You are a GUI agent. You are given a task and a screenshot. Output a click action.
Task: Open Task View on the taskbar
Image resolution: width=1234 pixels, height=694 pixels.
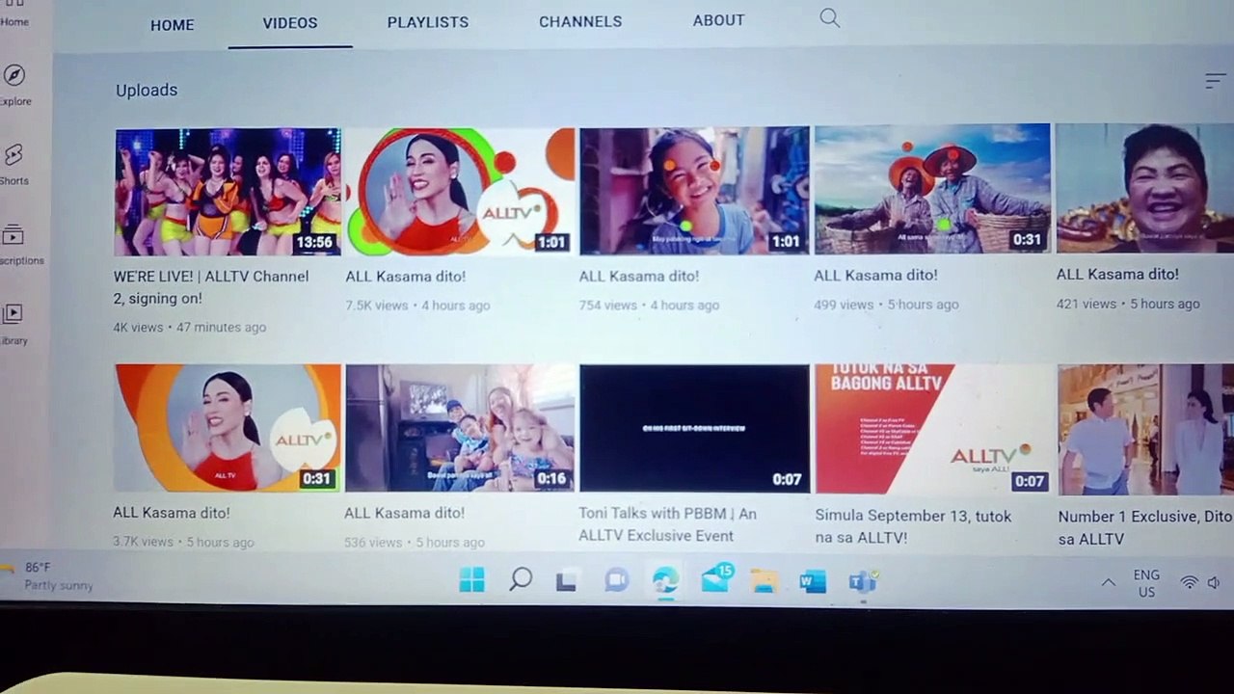pos(567,580)
